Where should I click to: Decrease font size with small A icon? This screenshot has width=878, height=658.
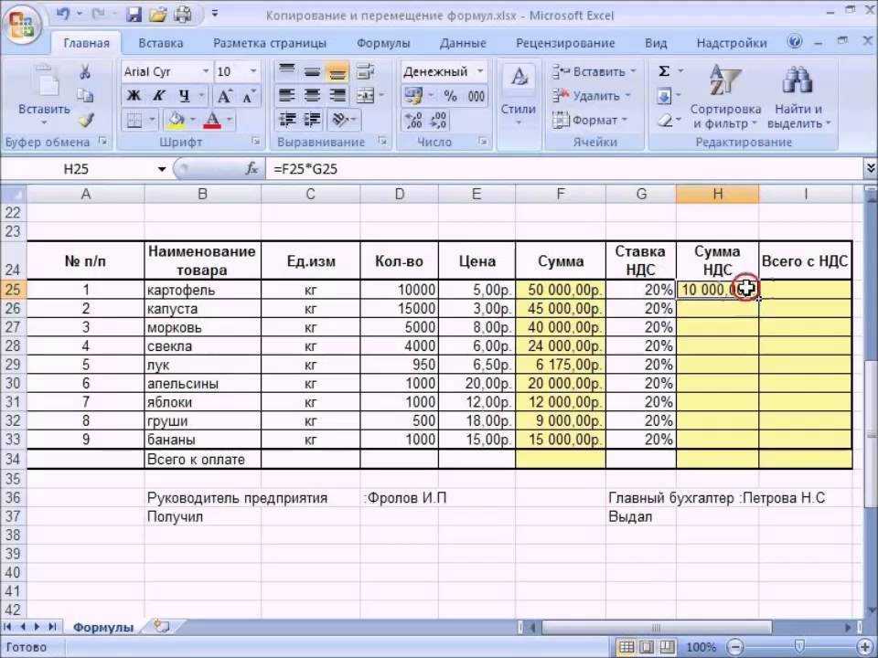point(249,96)
